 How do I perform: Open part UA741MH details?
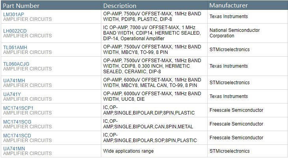click(14, 80)
